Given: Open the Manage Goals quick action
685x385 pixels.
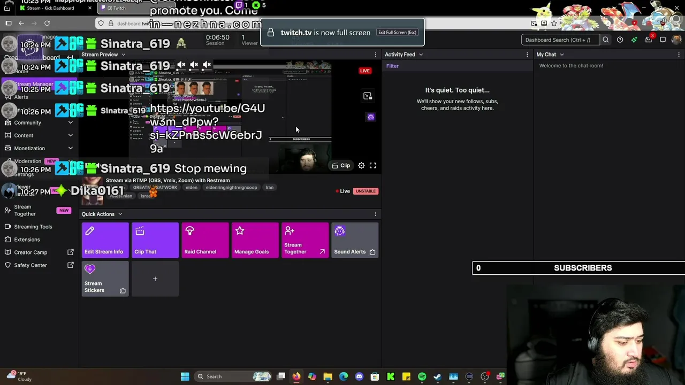Looking at the screenshot, I should (255, 240).
